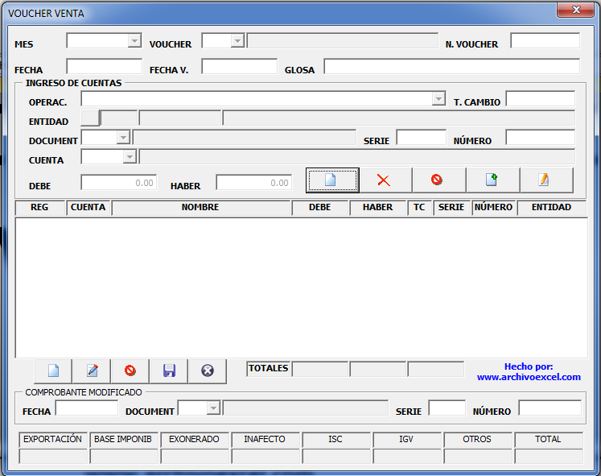Click the ISC header
601x476 pixels.
pyautogui.click(x=335, y=440)
